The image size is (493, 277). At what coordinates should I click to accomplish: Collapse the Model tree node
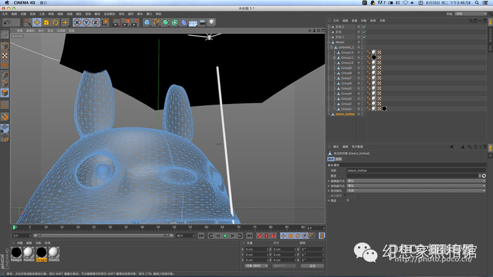pos(329,42)
